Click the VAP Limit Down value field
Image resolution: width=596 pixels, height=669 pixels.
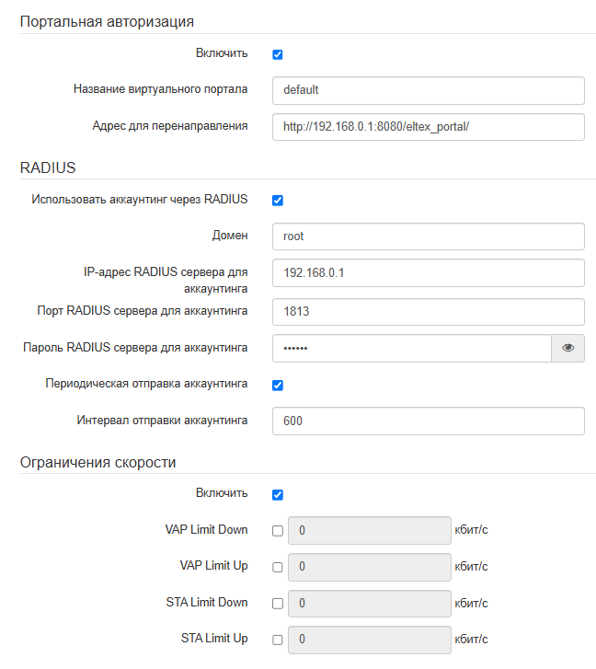(369, 531)
